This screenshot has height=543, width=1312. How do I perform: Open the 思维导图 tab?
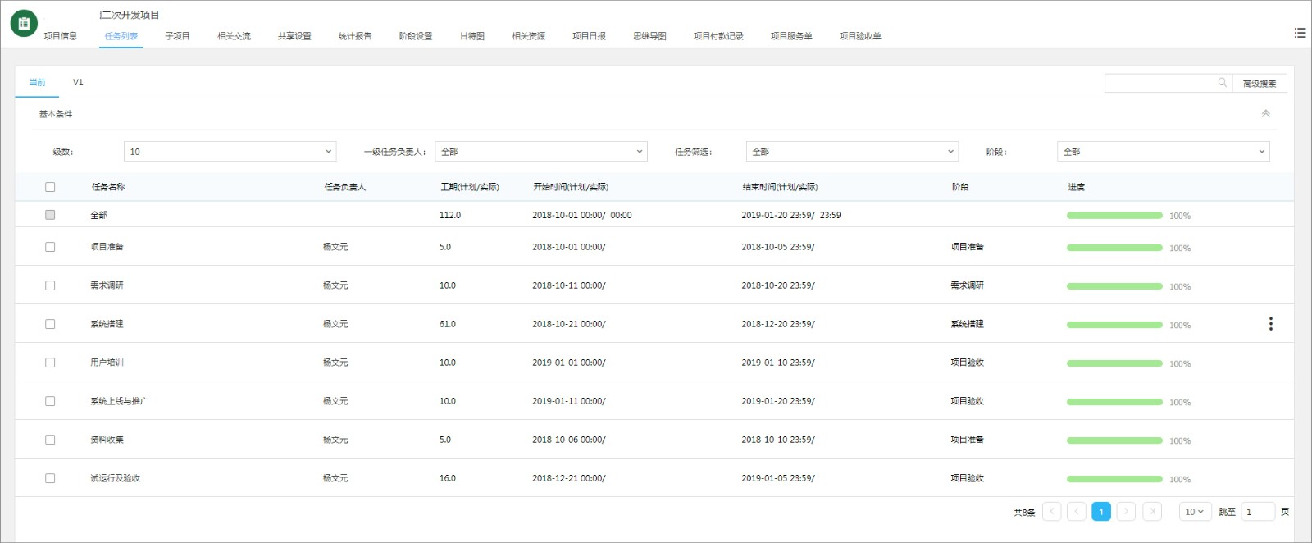(649, 36)
